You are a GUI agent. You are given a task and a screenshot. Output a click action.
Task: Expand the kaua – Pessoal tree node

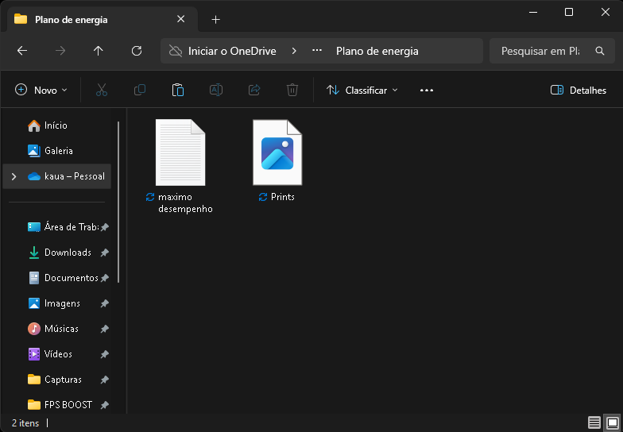pos(14,176)
